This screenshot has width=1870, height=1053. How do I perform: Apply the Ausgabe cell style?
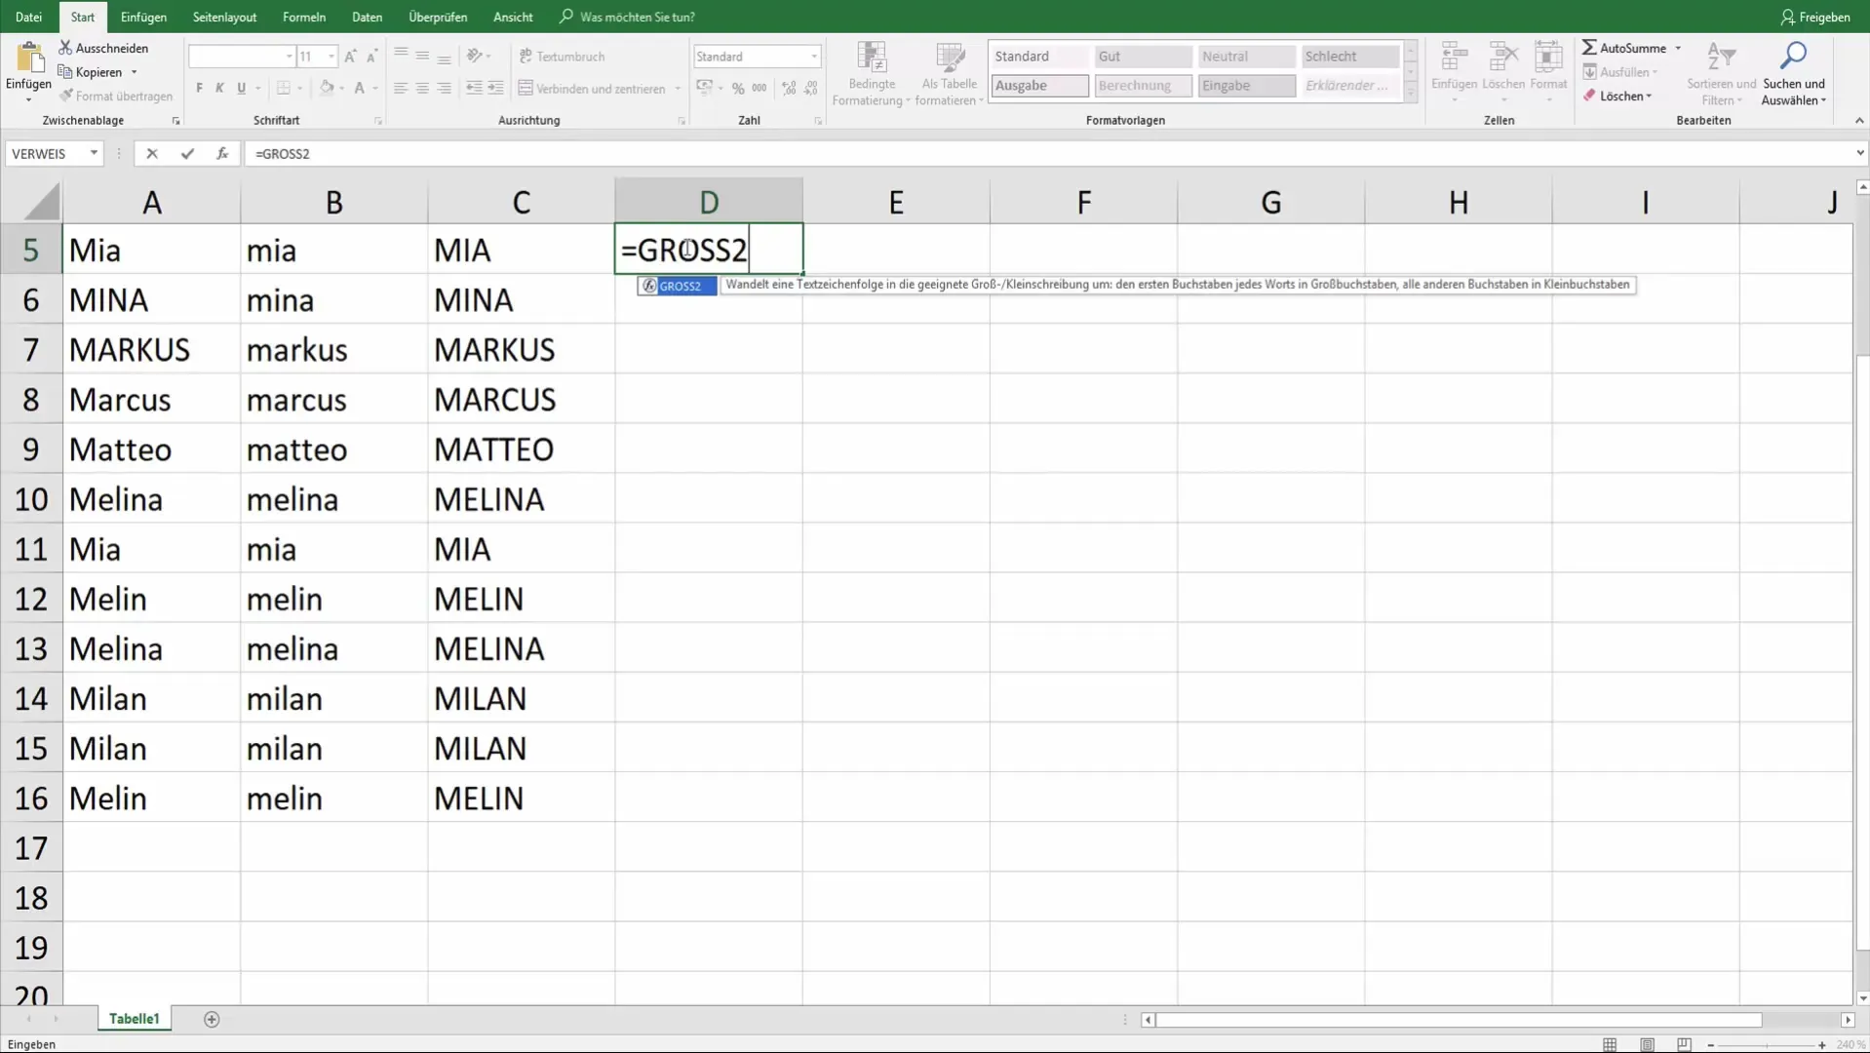(1039, 86)
